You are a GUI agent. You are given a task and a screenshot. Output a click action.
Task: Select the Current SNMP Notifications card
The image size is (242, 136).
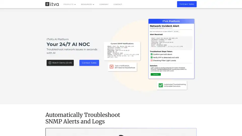122,51
